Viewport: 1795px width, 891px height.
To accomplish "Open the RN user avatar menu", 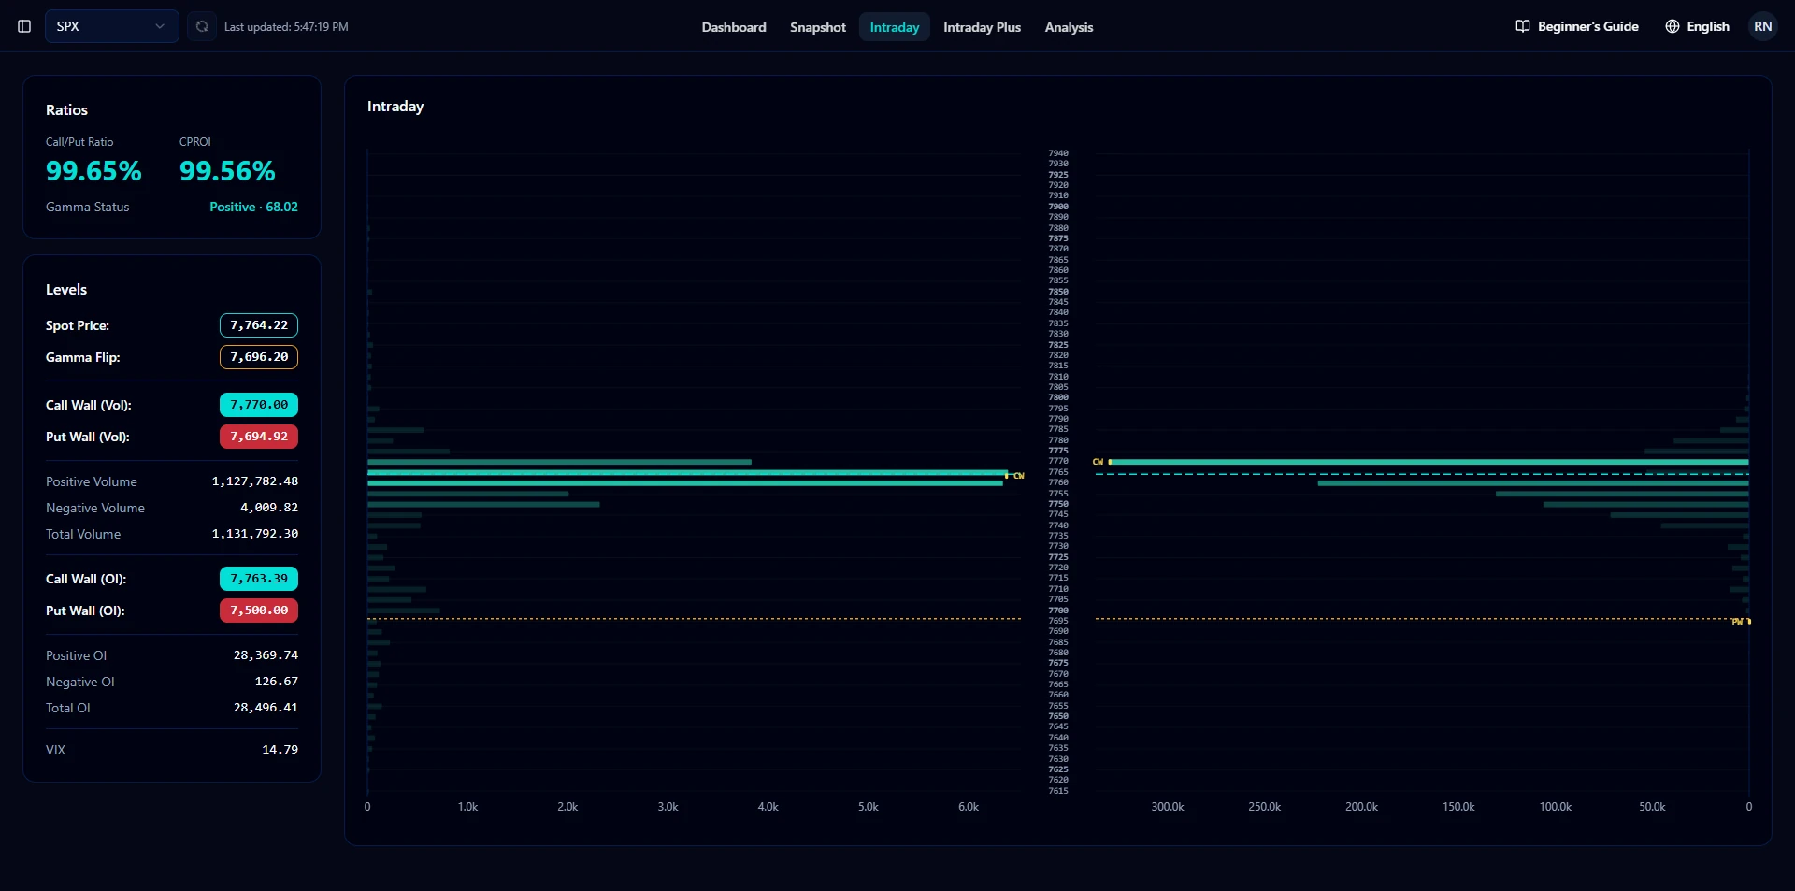I will (1763, 26).
